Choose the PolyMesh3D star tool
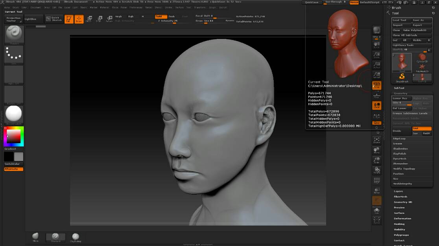The image size is (439, 246). click(x=422, y=67)
